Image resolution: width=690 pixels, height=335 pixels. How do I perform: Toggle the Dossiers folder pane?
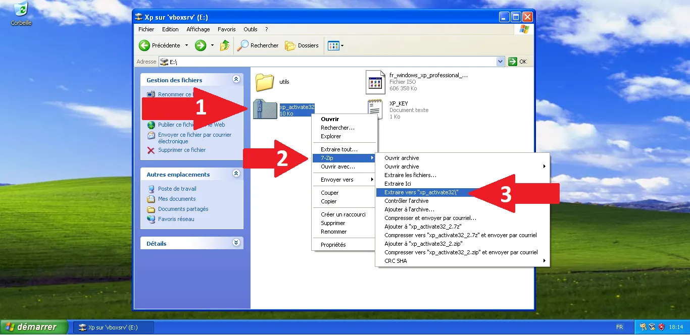tap(302, 45)
